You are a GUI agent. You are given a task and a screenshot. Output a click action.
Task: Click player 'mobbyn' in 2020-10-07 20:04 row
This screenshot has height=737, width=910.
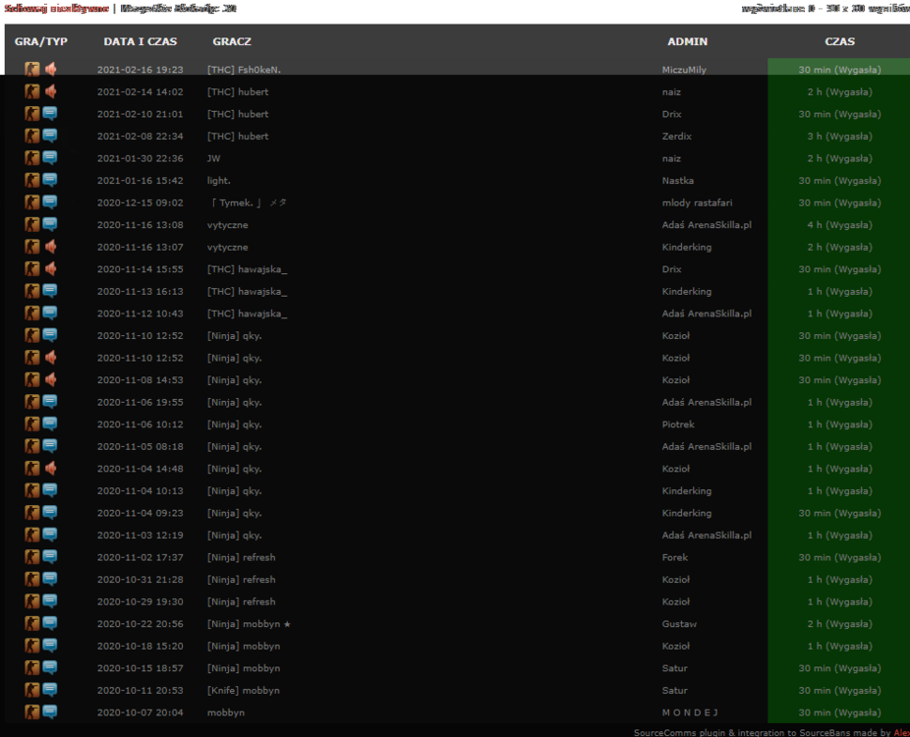[226, 712]
